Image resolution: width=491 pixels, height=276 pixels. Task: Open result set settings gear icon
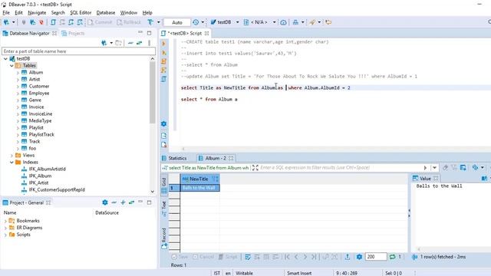[359, 257]
